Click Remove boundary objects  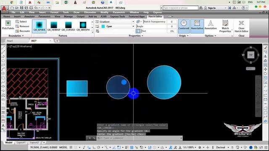click(22, 26)
